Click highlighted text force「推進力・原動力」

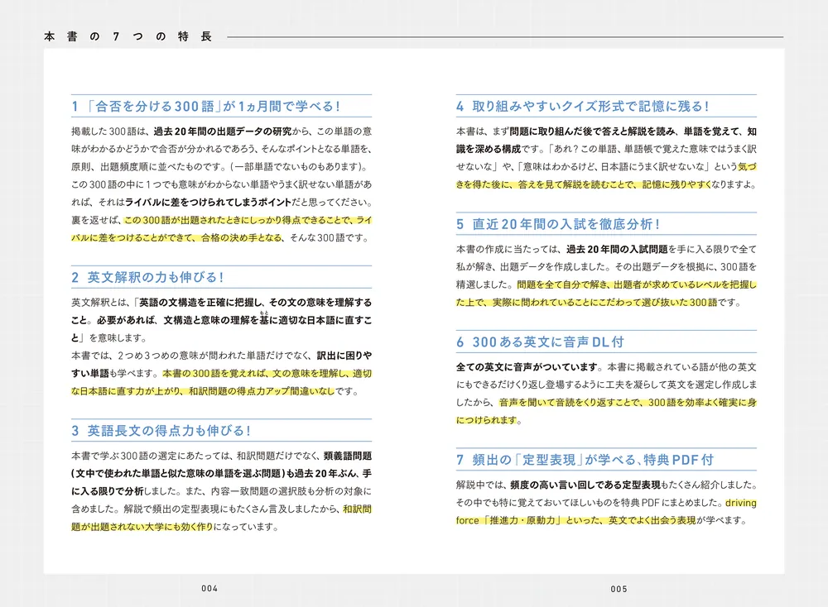pos(508,520)
